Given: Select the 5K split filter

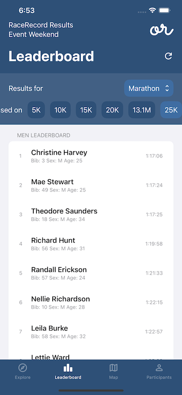Looking at the screenshot, I should [x=36, y=110].
